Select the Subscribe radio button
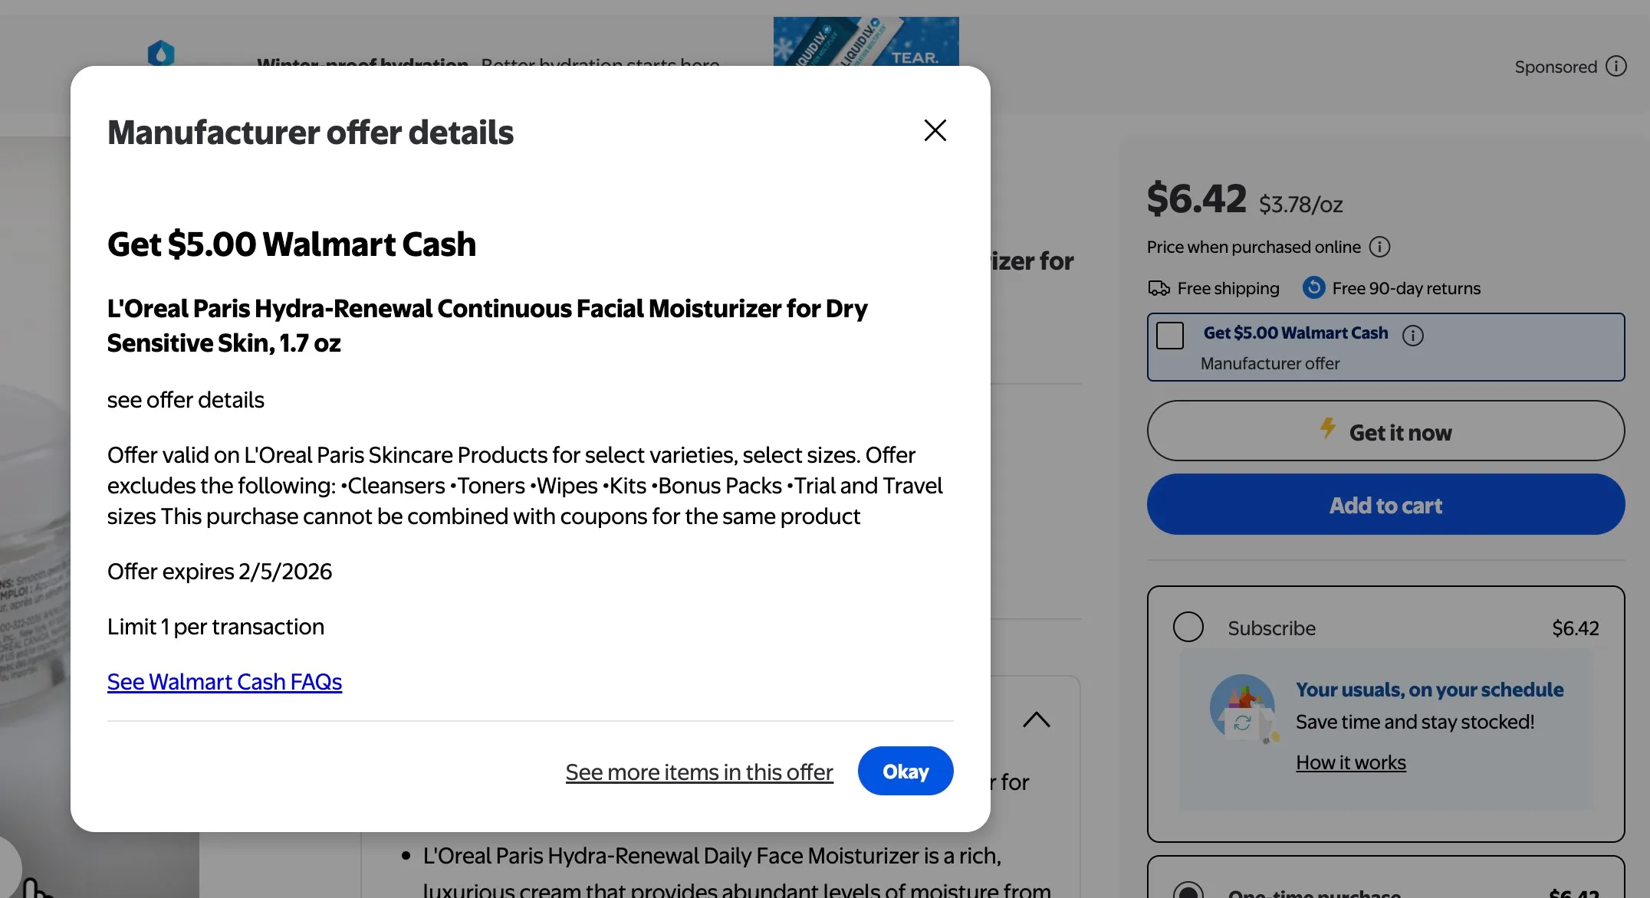 [x=1188, y=627]
